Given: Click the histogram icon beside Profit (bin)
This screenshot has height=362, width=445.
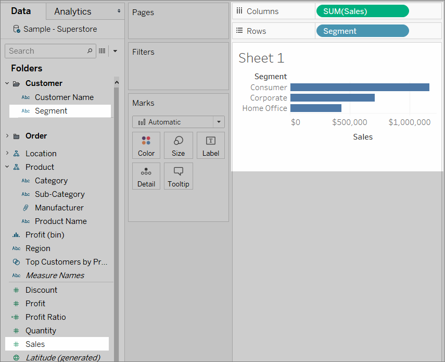Looking at the screenshot, I should coord(16,235).
